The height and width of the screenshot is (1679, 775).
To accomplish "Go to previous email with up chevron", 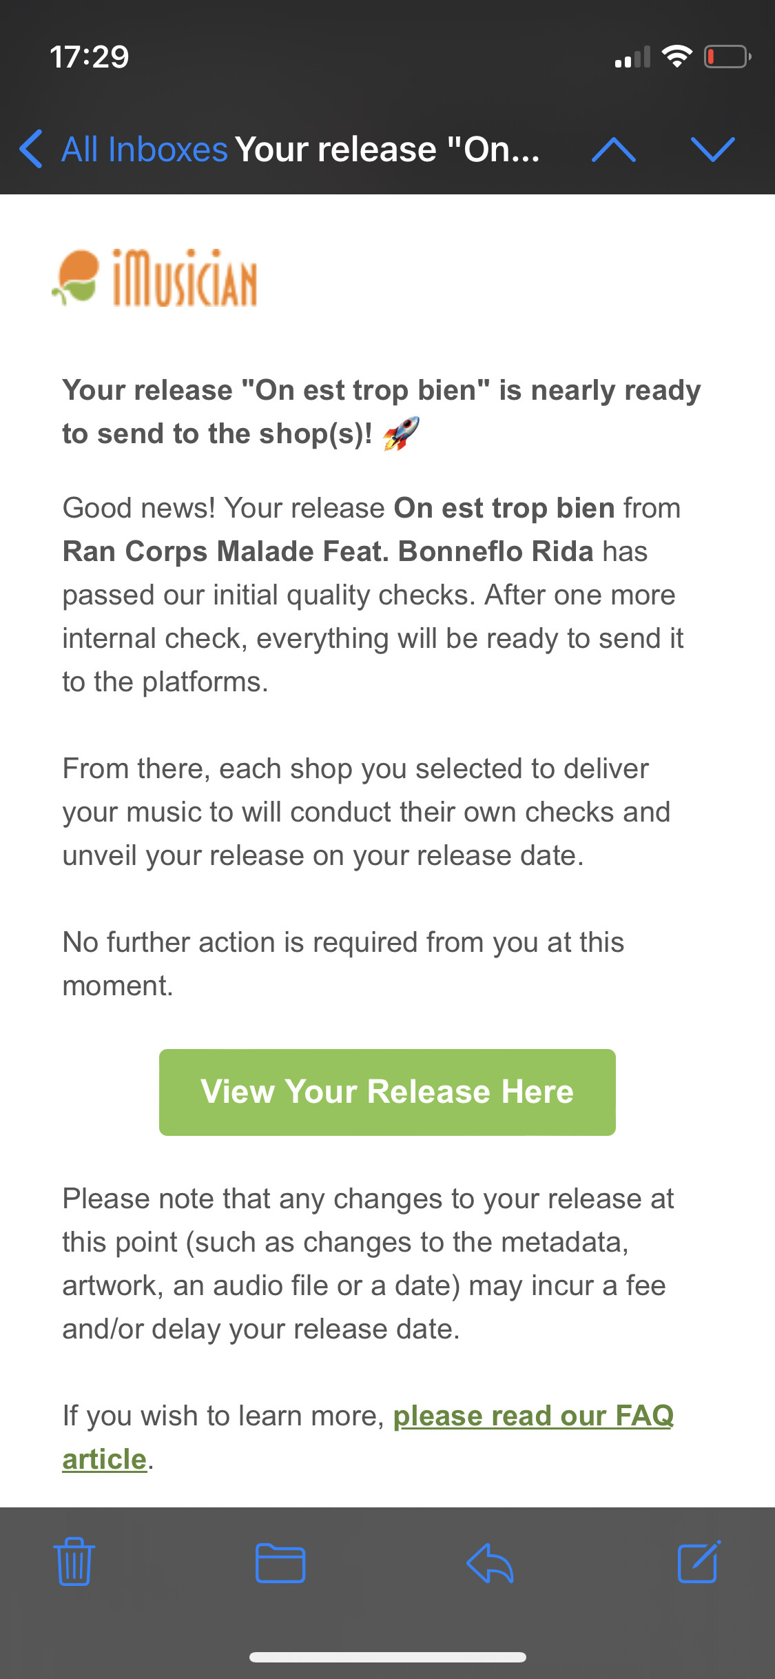I will point(614,149).
